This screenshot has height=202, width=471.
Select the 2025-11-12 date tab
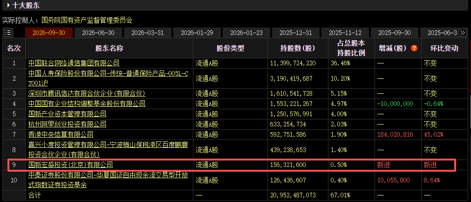[345, 33]
